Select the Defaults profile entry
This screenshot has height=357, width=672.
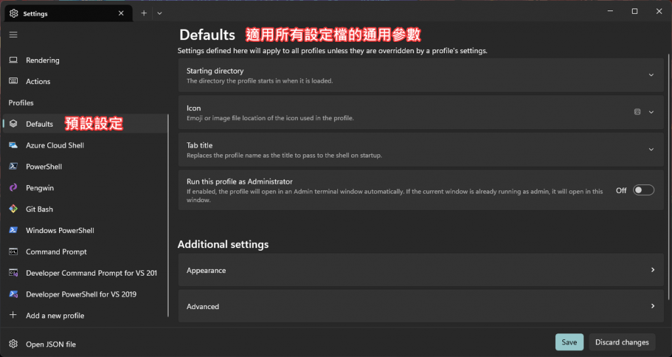[x=85, y=124]
